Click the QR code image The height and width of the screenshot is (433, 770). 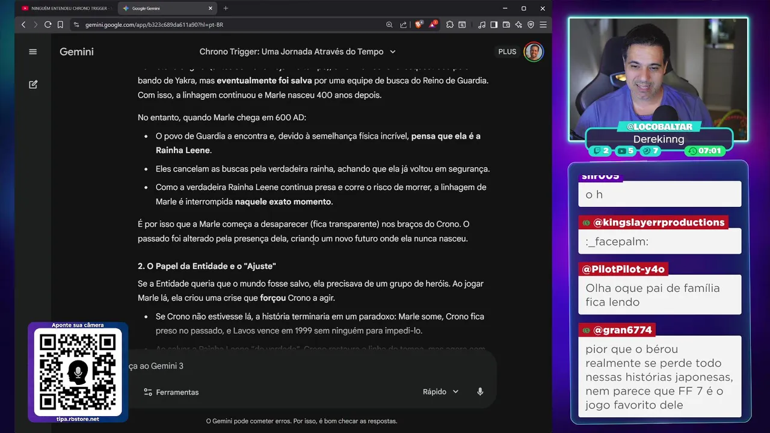pyautogui.click(x=78, y=372)
